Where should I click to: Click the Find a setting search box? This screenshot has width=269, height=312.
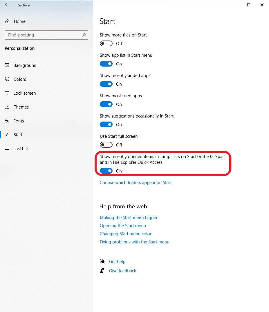[x=44, y=35]
